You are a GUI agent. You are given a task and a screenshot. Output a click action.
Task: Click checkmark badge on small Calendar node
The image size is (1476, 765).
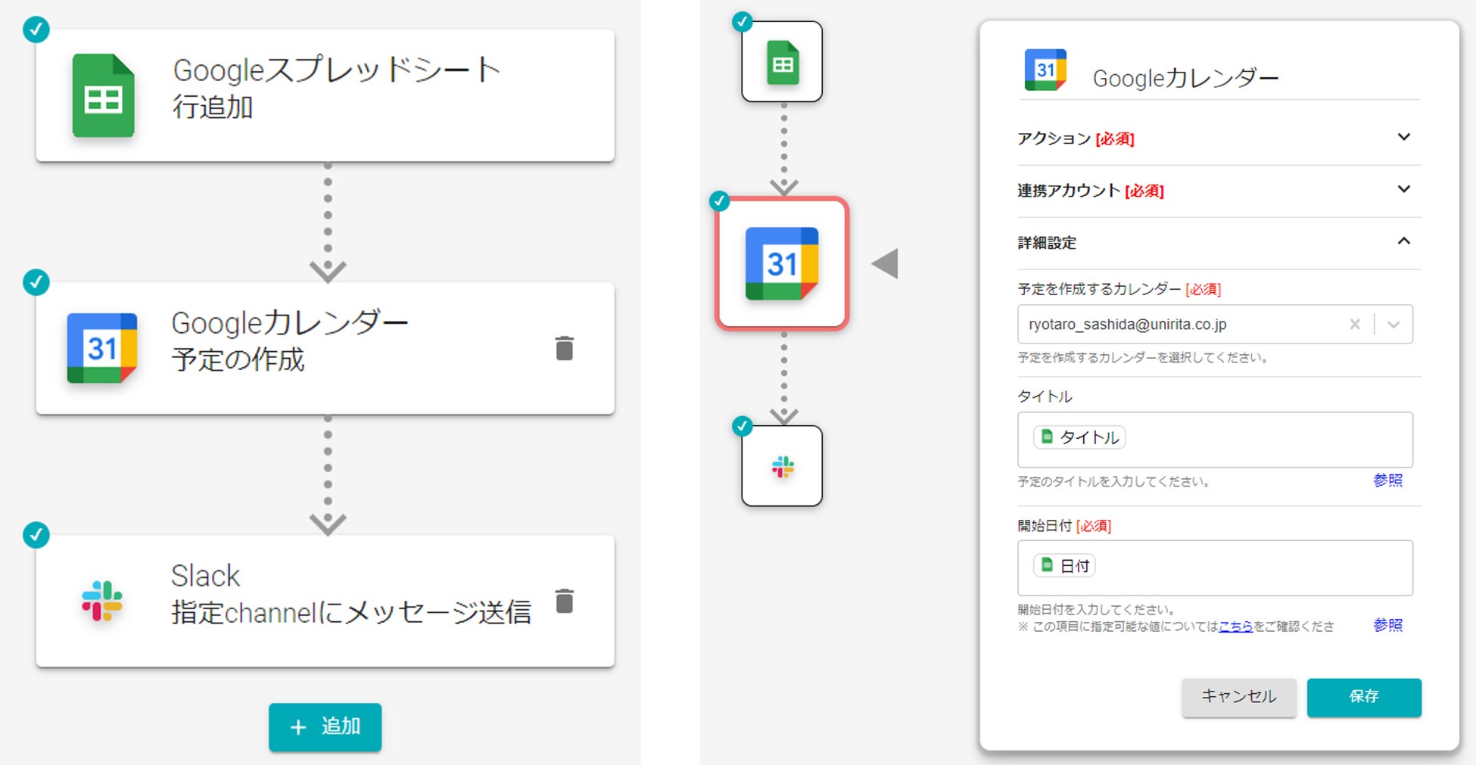pyautogui.click(x=719, y=201)
